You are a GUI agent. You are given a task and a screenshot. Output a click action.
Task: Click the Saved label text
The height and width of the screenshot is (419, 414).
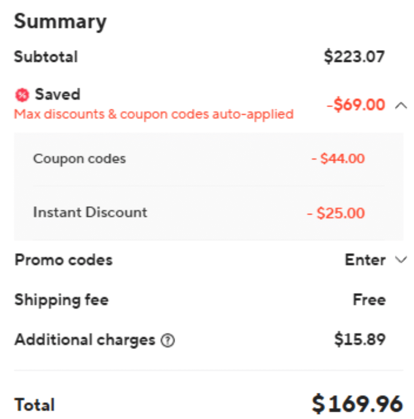point(57,95)
